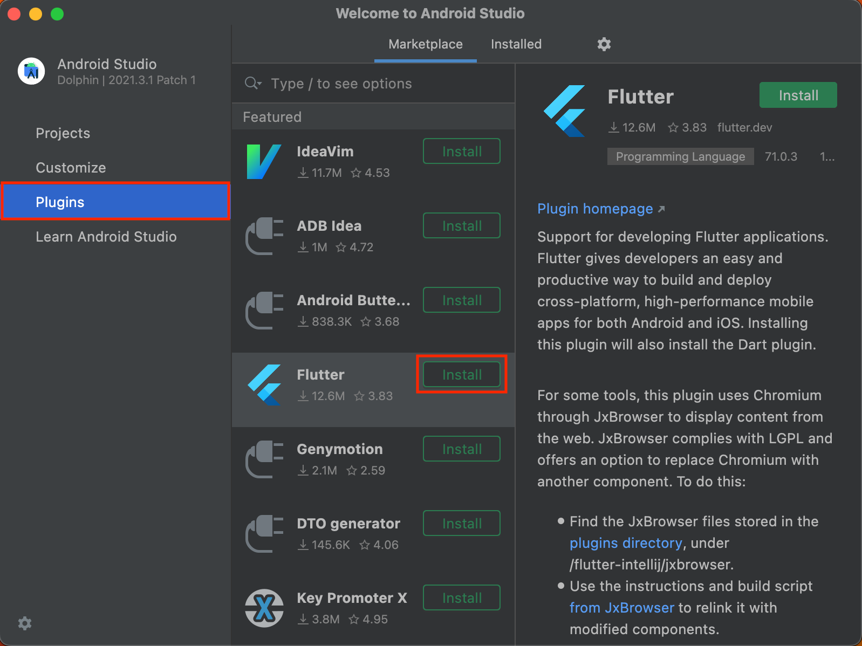Open the flutter.dev vendor link
Viewport: 862px width, 646px height.
(744, 128)
